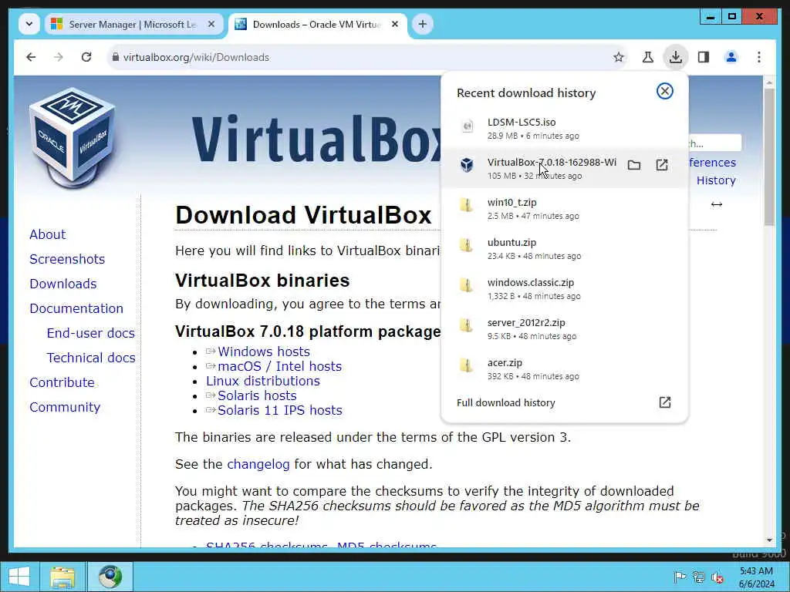790x592 pixels.
Task: Open a new browser tab
Action: point(422,24)
